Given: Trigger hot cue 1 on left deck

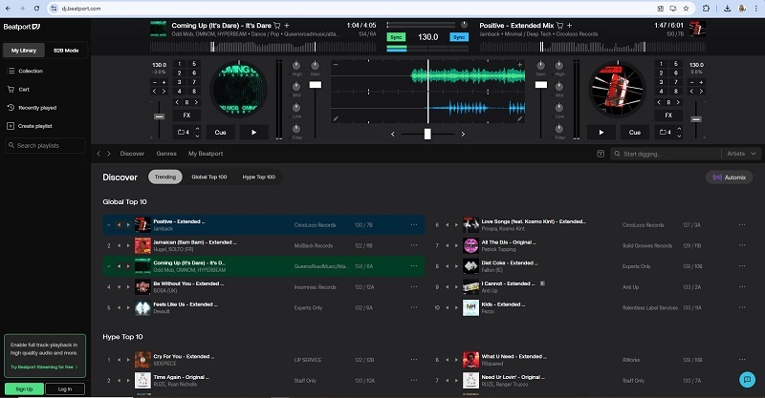Looking at the screenshot, I should coord(180,64).
